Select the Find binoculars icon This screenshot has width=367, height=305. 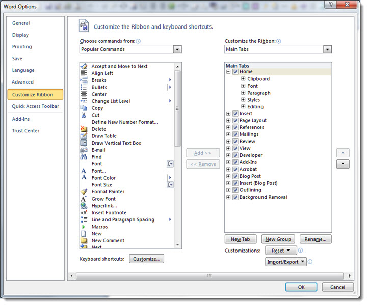click(84, 157)
